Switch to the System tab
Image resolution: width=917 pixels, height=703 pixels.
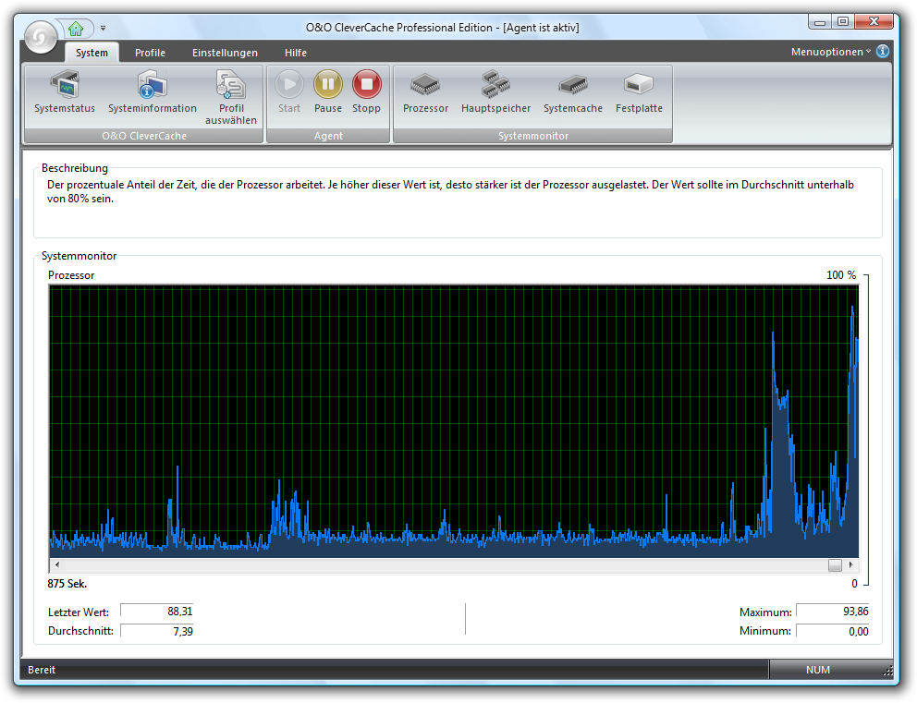coord(92,53)
